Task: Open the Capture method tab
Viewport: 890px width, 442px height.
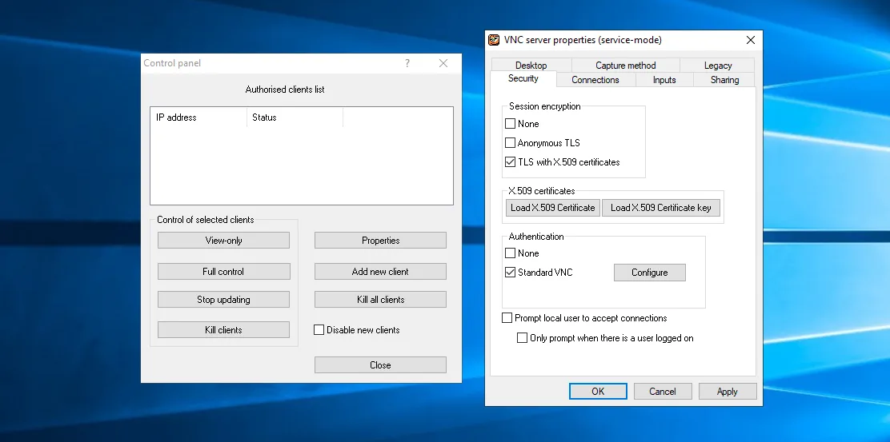Action: pos(626,66)
